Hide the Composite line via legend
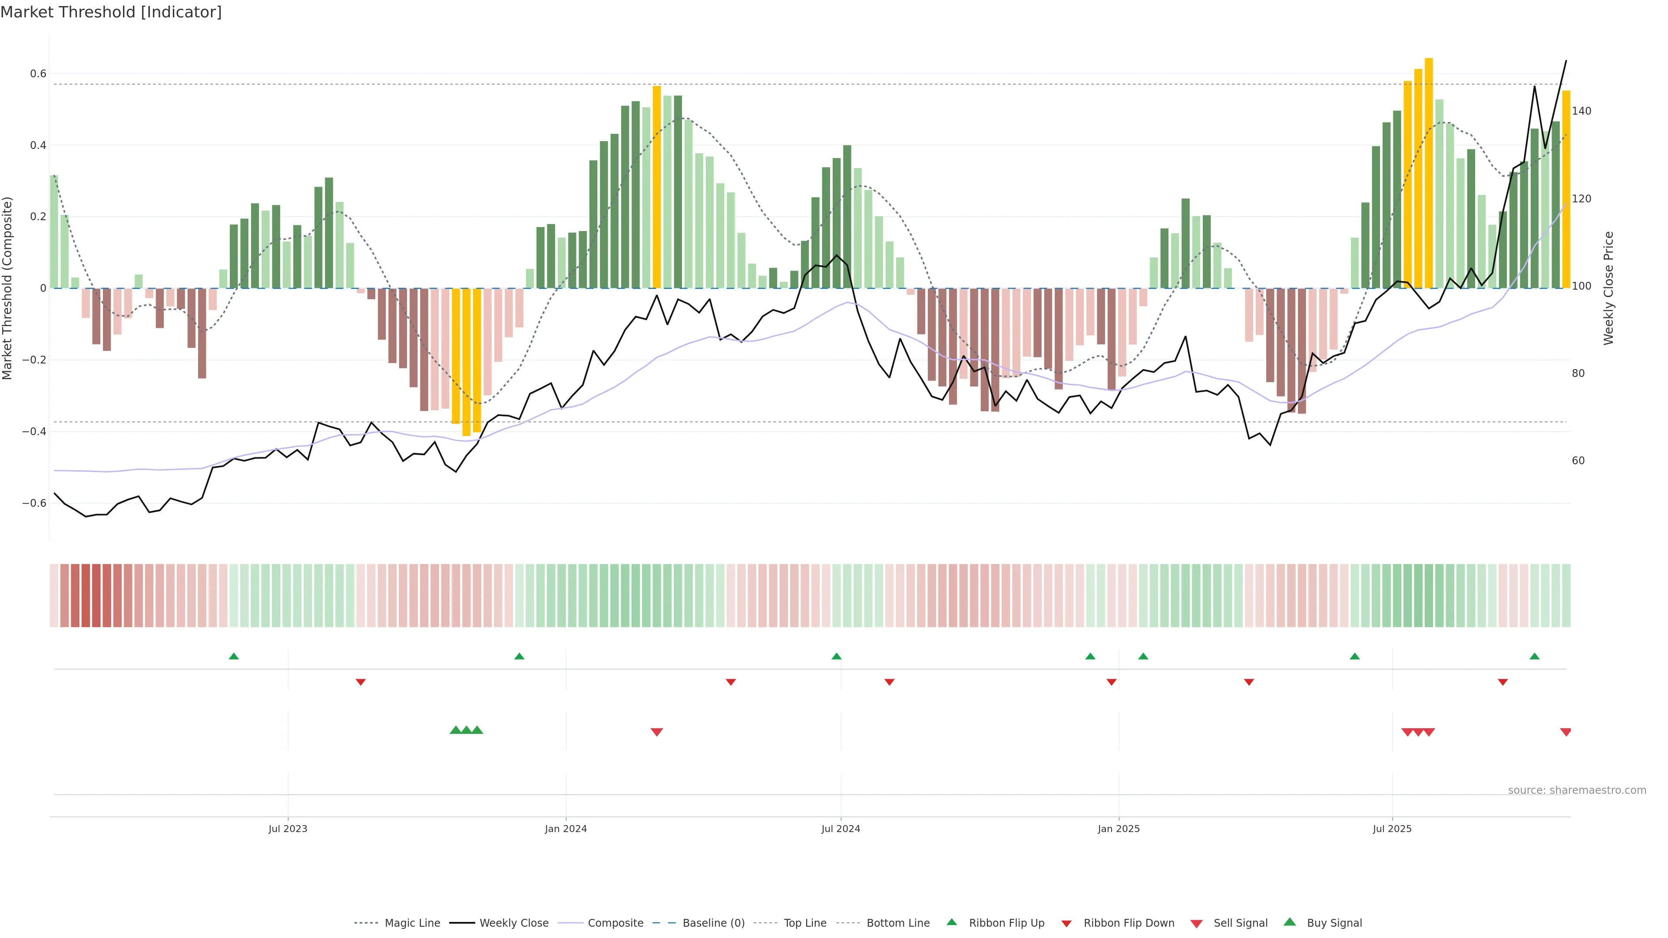Image resolution: width=1668 pixels, height=938 pixels. (615, 923)
